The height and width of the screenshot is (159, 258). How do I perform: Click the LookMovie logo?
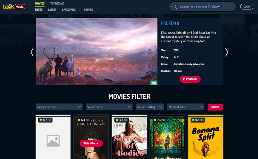[x=14, y=7]
